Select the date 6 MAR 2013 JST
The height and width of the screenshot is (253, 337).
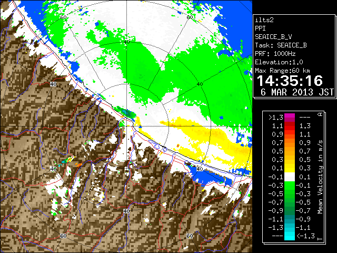coord(297,92)
